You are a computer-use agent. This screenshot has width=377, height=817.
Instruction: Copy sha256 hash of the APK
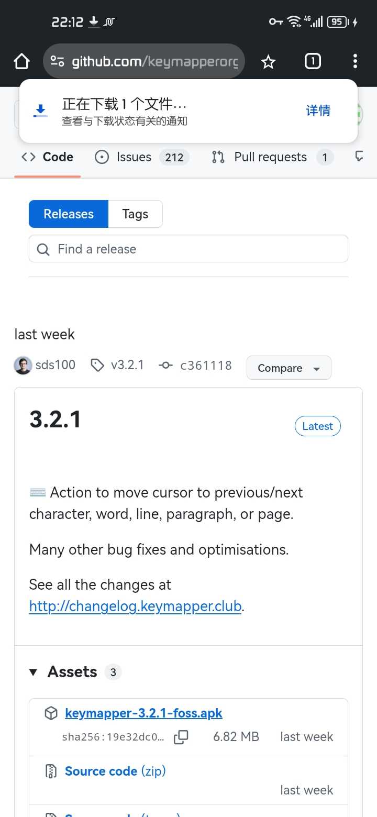[x=181, y=737]
